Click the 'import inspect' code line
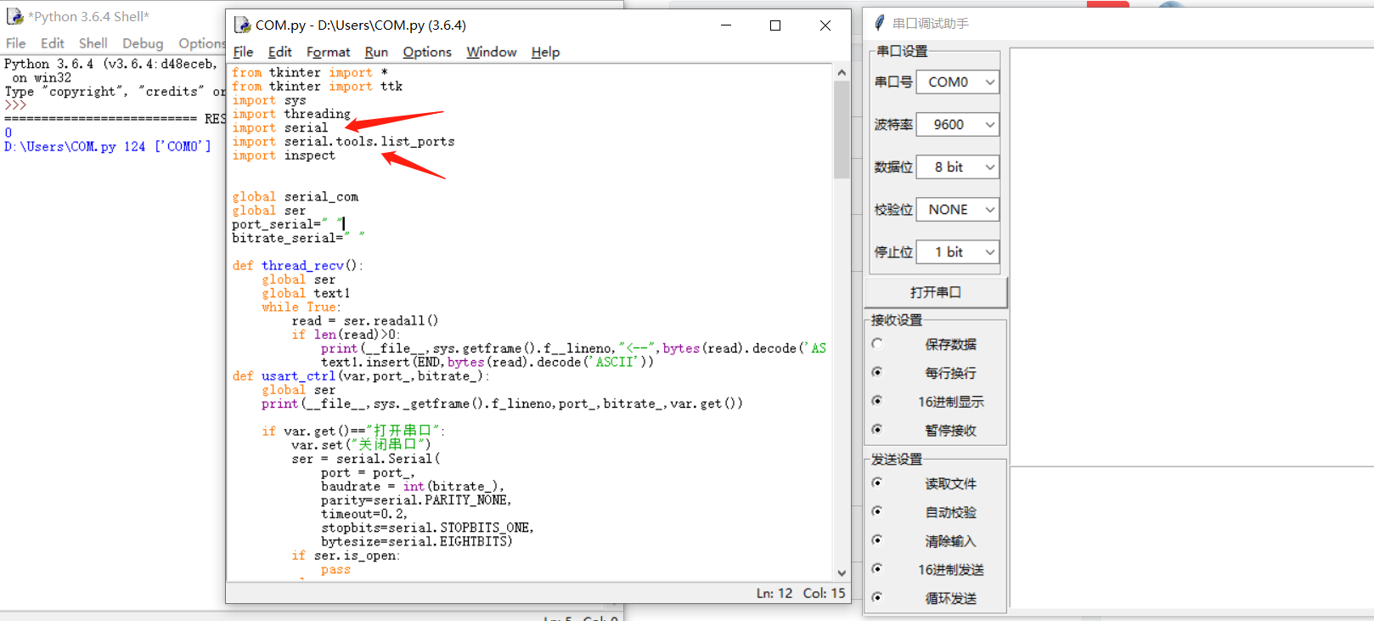The width and height of the screenshot is (1374, 621). coord(284,155)
